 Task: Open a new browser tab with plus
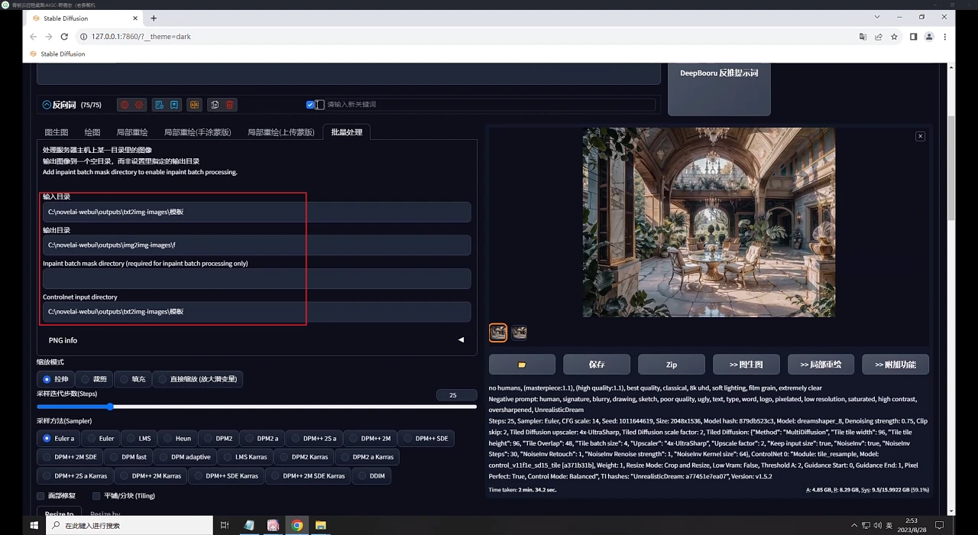[154, 18]
